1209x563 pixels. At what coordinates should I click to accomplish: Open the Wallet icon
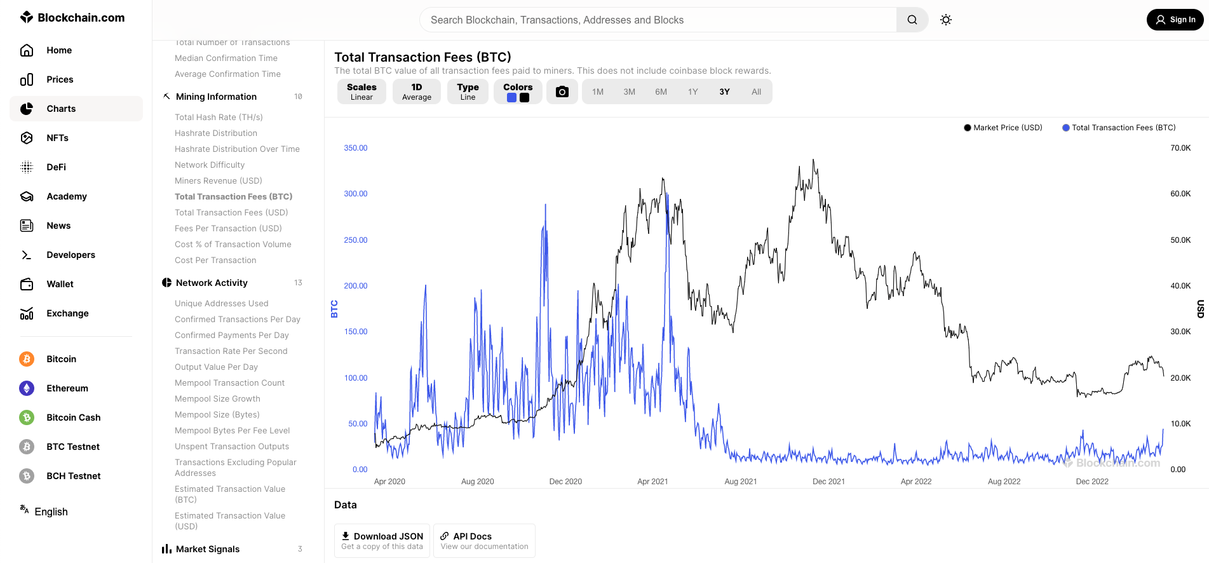click(27, 284)
